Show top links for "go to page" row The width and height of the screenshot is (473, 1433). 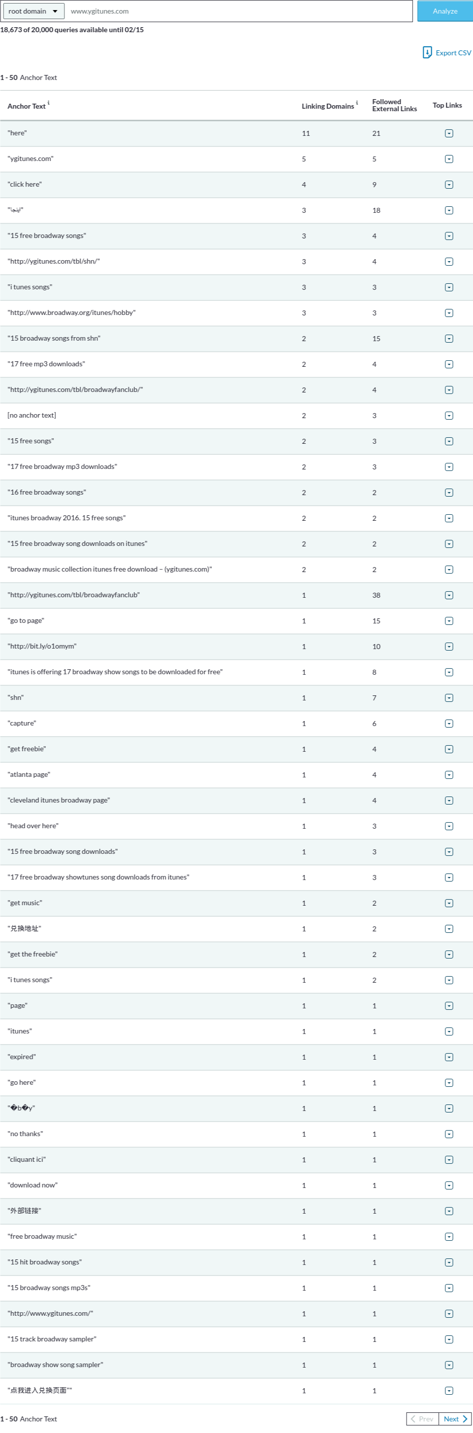coord(448,621)
